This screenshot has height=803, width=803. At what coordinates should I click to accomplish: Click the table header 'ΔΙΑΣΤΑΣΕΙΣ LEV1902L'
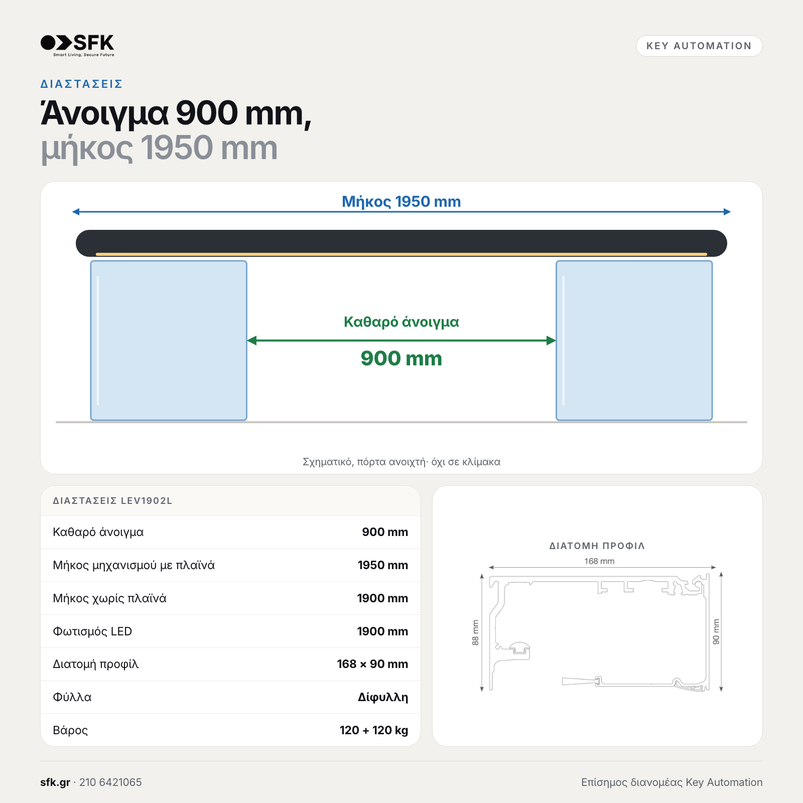point(112,501)
